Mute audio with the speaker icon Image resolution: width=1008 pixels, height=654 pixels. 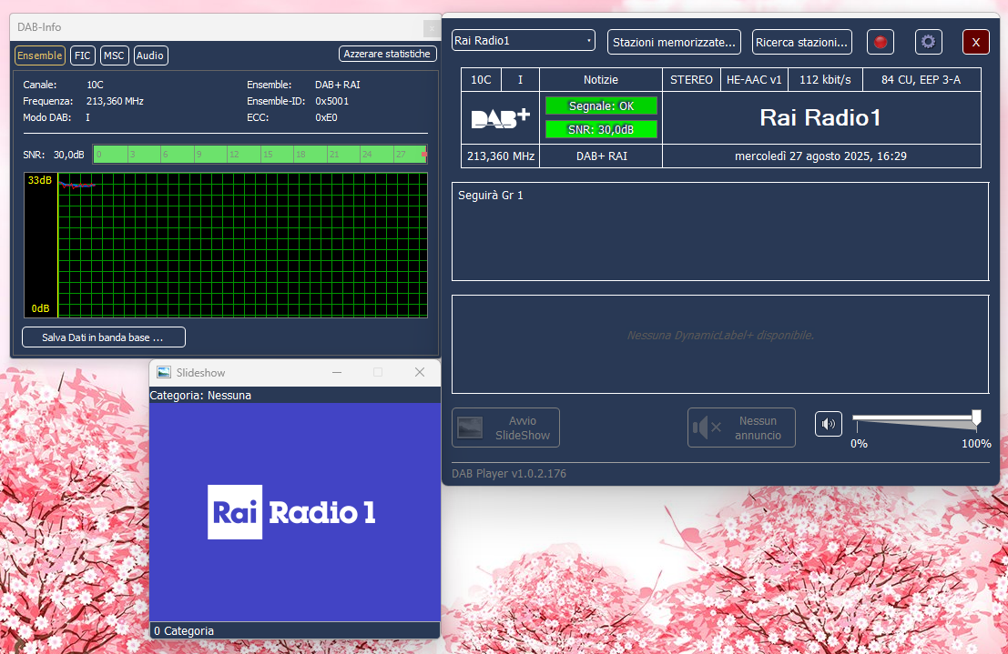(829, 424)
